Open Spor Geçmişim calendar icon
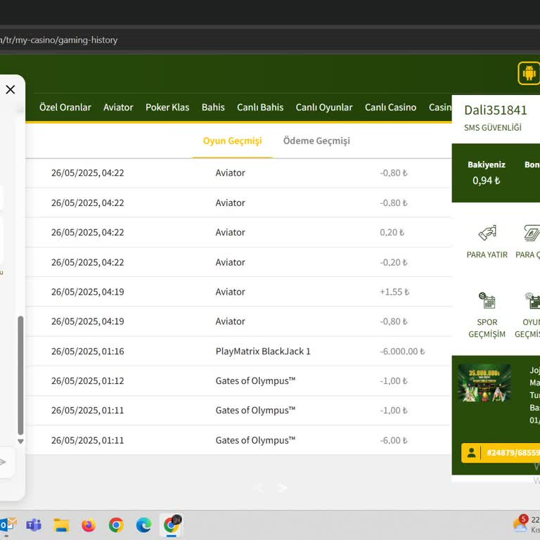The height and width of the screenshot is (540, 540). click(x=487, y=301)
